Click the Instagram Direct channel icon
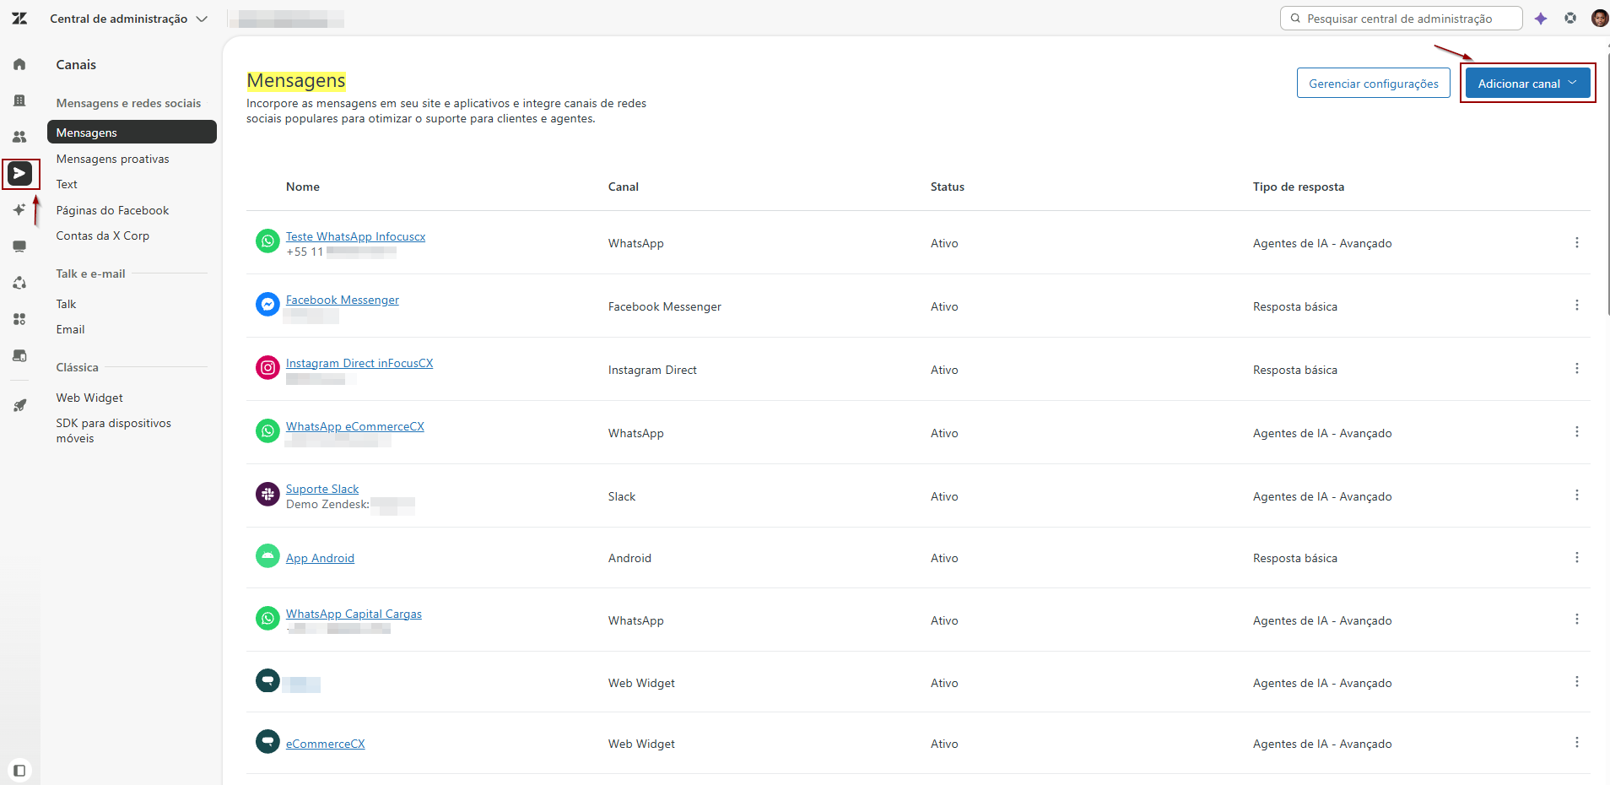The height and width of the screenshot is (785, 1610). coord(267,367)
